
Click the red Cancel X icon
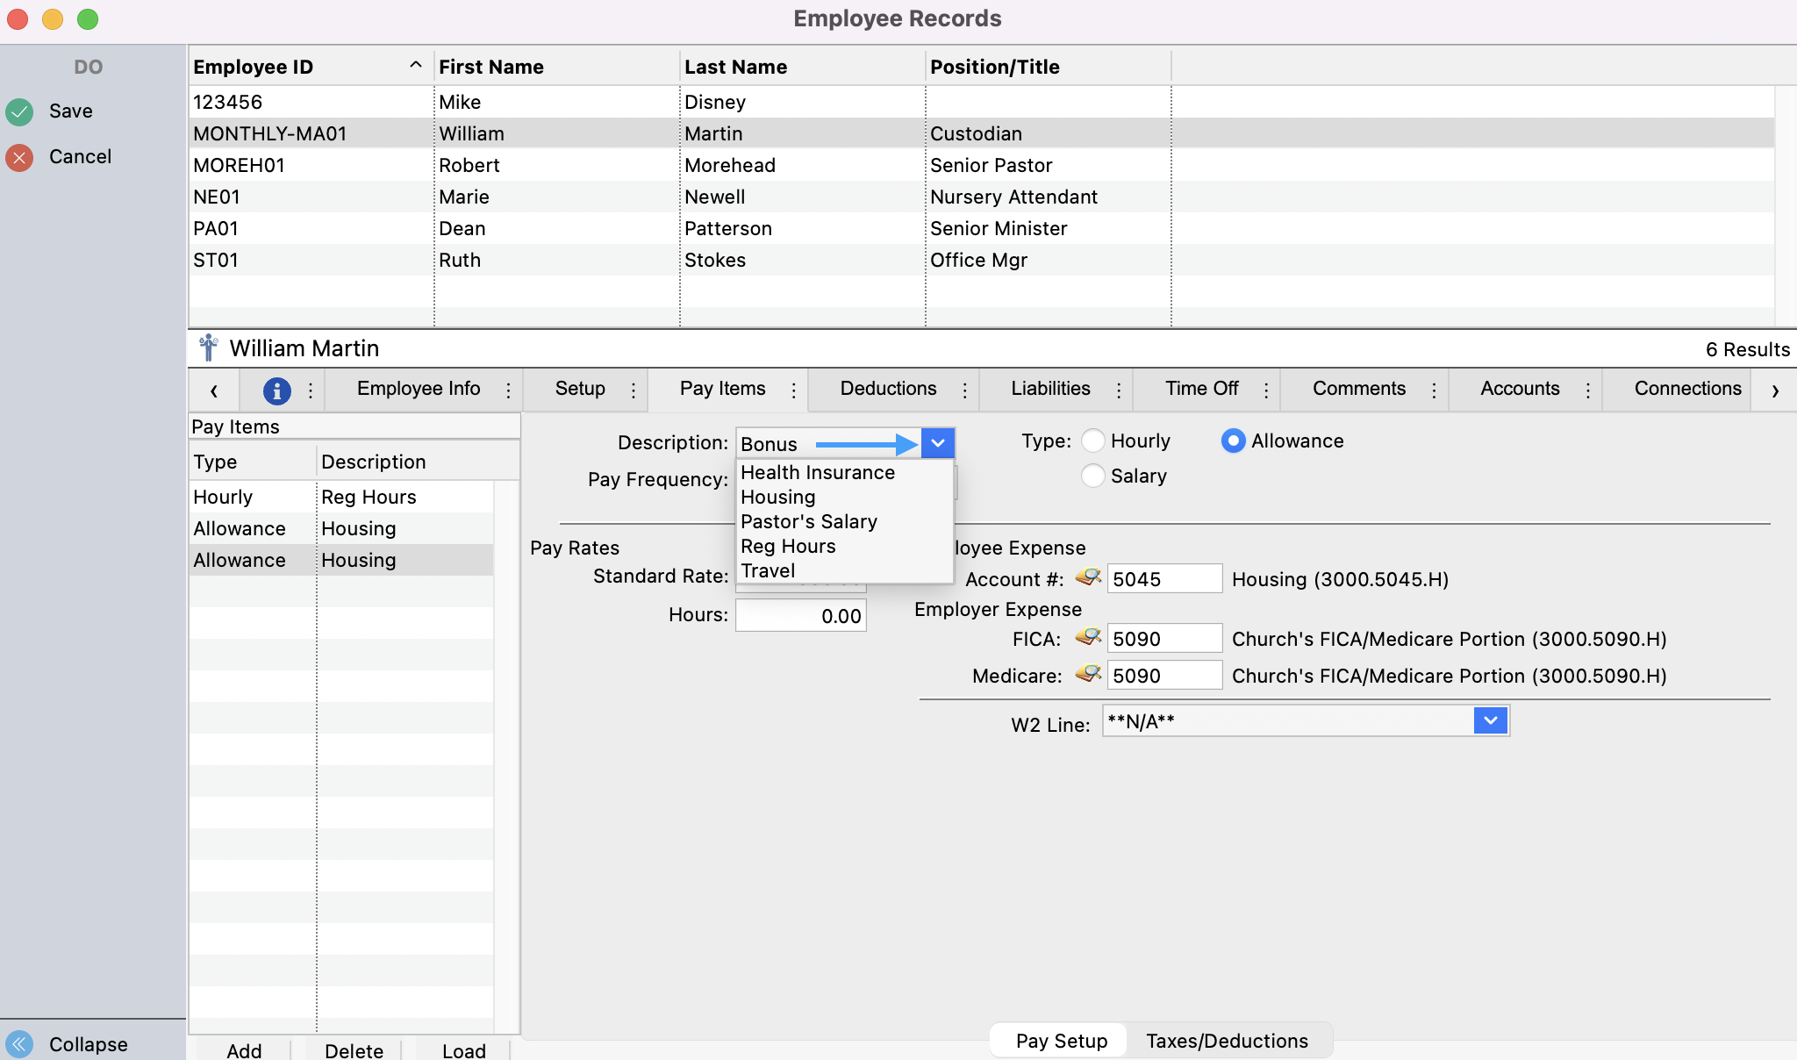pos(19,157)
